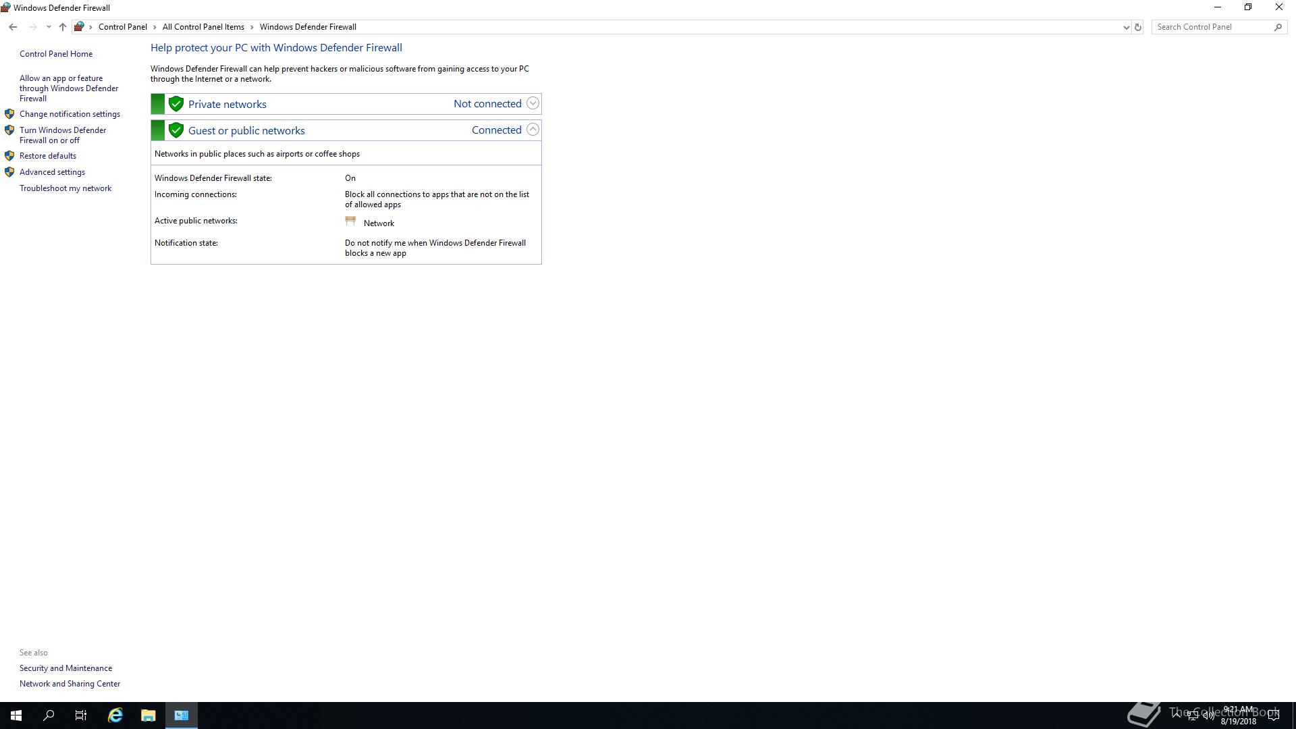This screenshot has height=729, width=1296.
Task: Click the volume icon in system tray
Action: tap(1208, 715)
